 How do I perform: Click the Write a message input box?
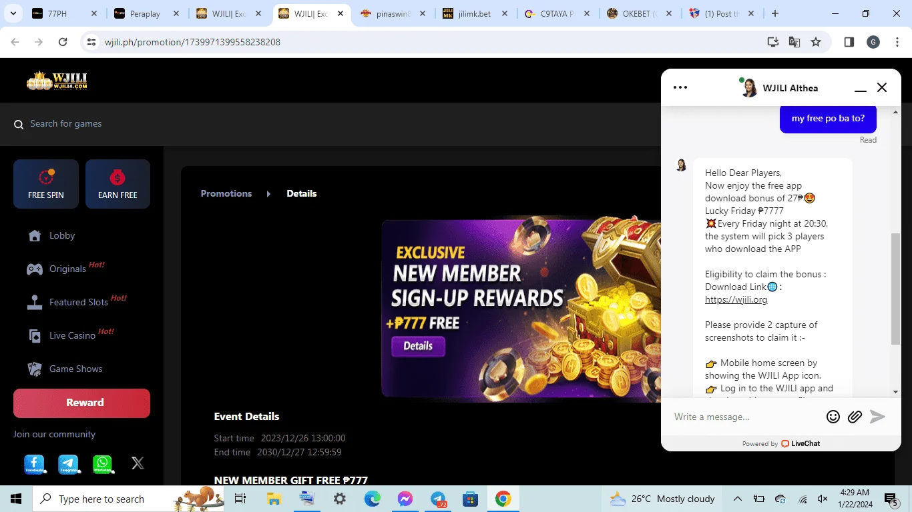click(744, 417)
